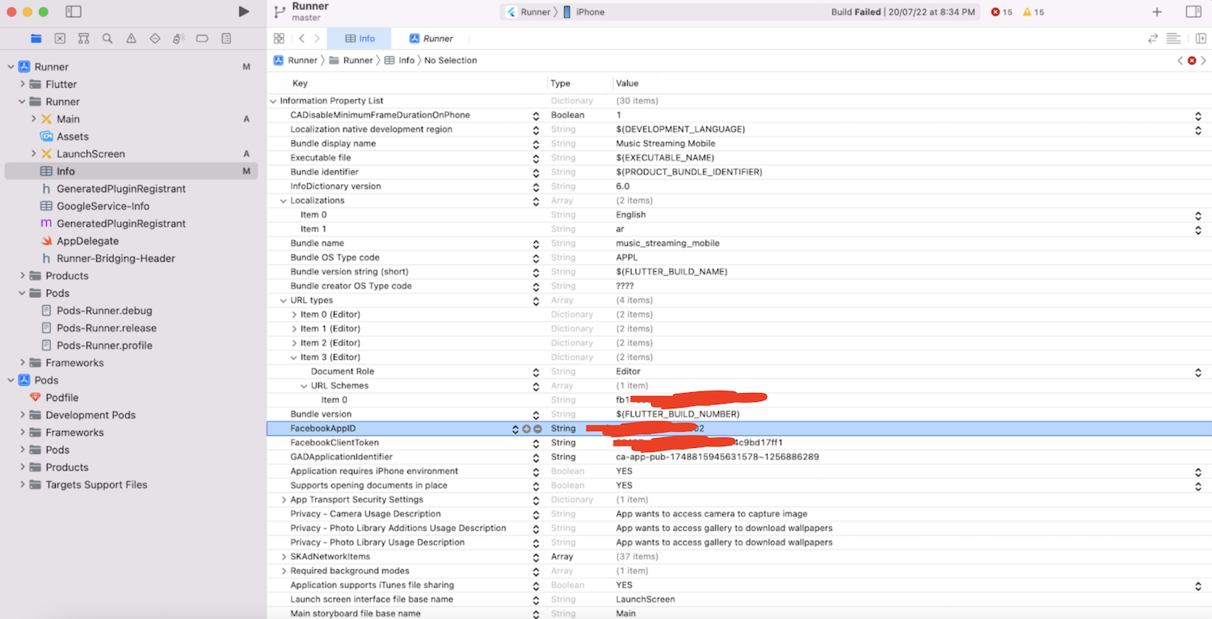Collapse the Localizations array

pyautogui.click(x=284, y=200)
